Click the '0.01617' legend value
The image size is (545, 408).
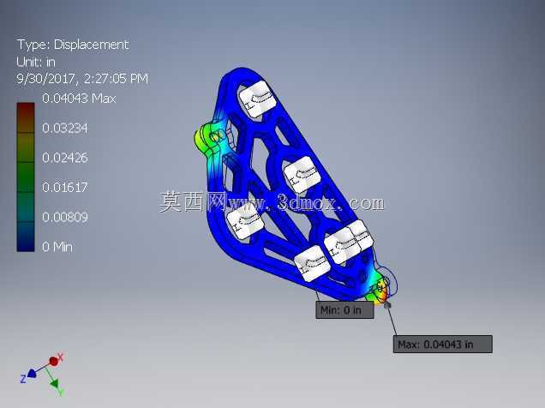click(64, 188)
